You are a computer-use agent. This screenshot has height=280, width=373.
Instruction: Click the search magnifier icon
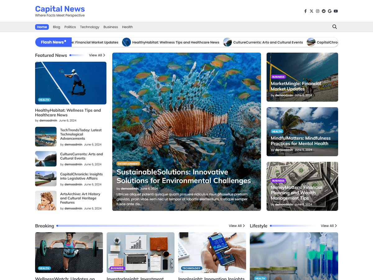click(x=334, y=27)
